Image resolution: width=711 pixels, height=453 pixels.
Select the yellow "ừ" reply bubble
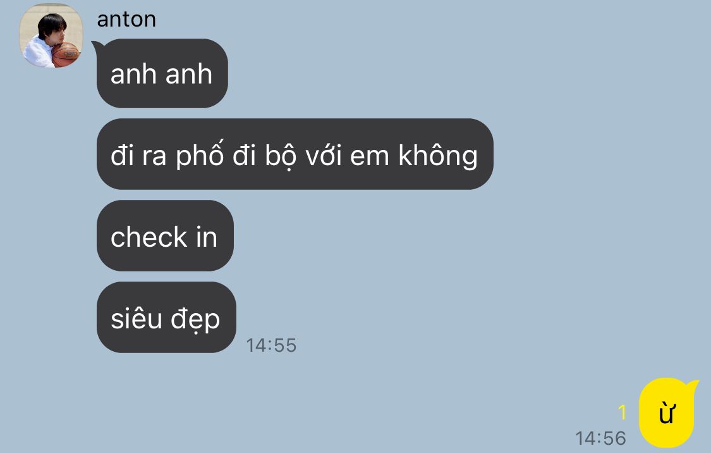click(667, 413)
